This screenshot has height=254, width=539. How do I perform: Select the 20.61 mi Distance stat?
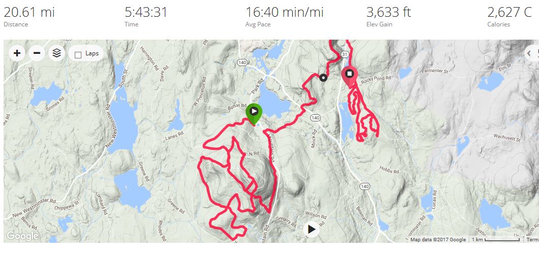click(29, 17)
